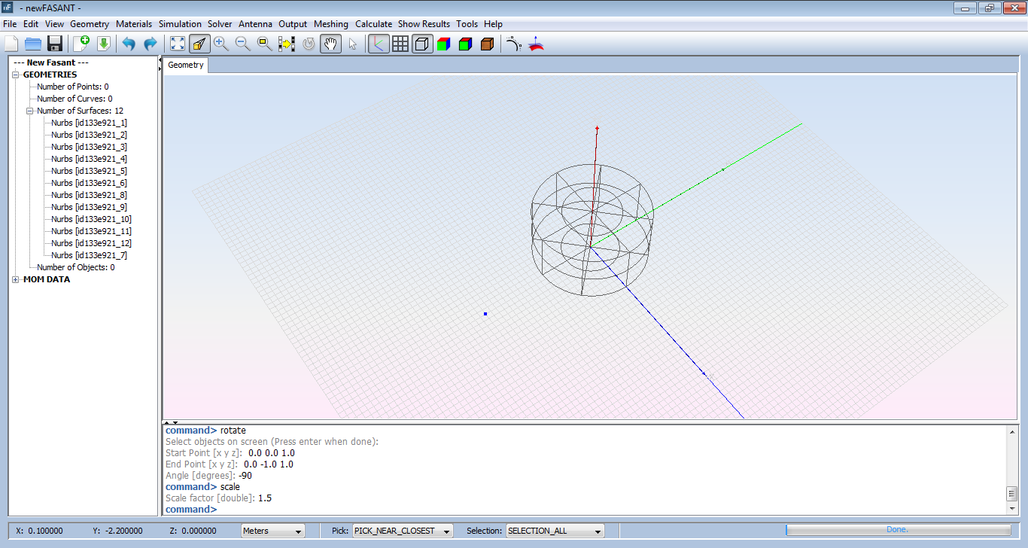Screen dimensions: 1028x548
Task: Toggle the hand pan tool
Action: click(x=330, y=44)
